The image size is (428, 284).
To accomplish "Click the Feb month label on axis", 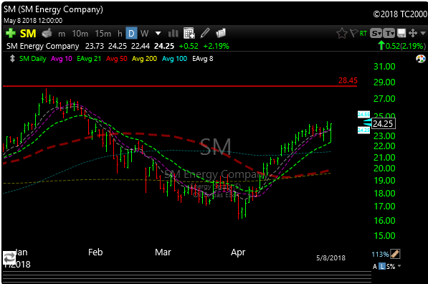I will point(95,252).
